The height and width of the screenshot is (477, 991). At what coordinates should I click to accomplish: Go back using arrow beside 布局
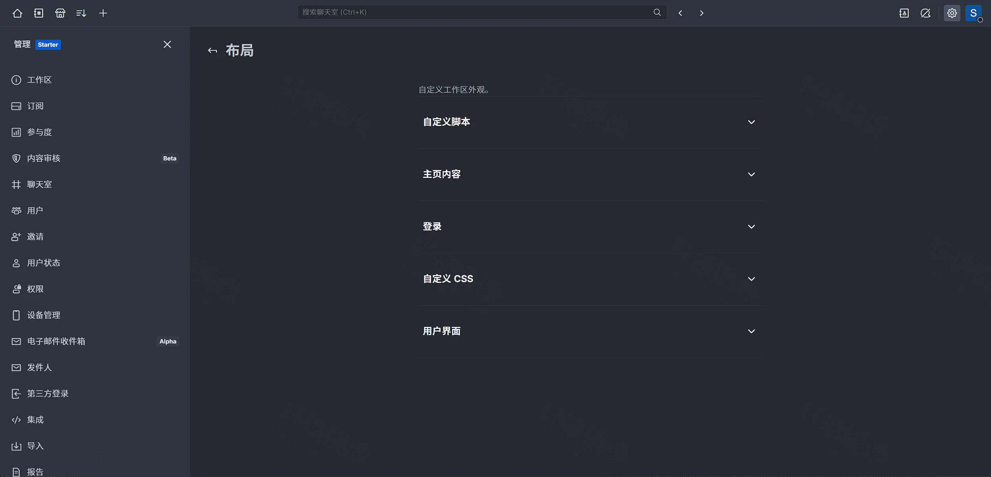tap(213, 50)
